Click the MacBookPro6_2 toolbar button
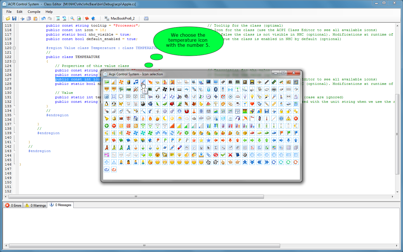Screen dimensions: 403x252 click(x=120, y=18)
